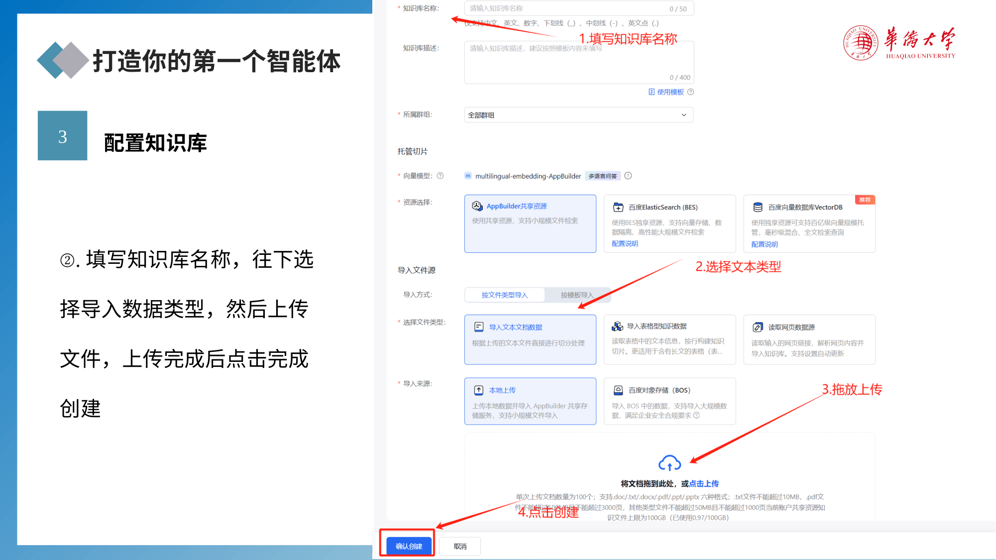Select 本地上传 as import source
Screen dimensions: 996x560
[530, 401]
